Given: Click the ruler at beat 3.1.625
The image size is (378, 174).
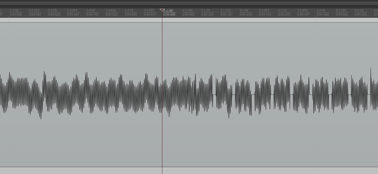Looking at the screenshot, I should (x=264, y=10).
